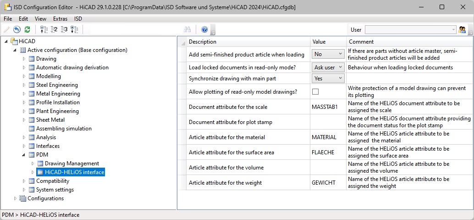Click the MASSTAB1 value cell

coord(328,107)
